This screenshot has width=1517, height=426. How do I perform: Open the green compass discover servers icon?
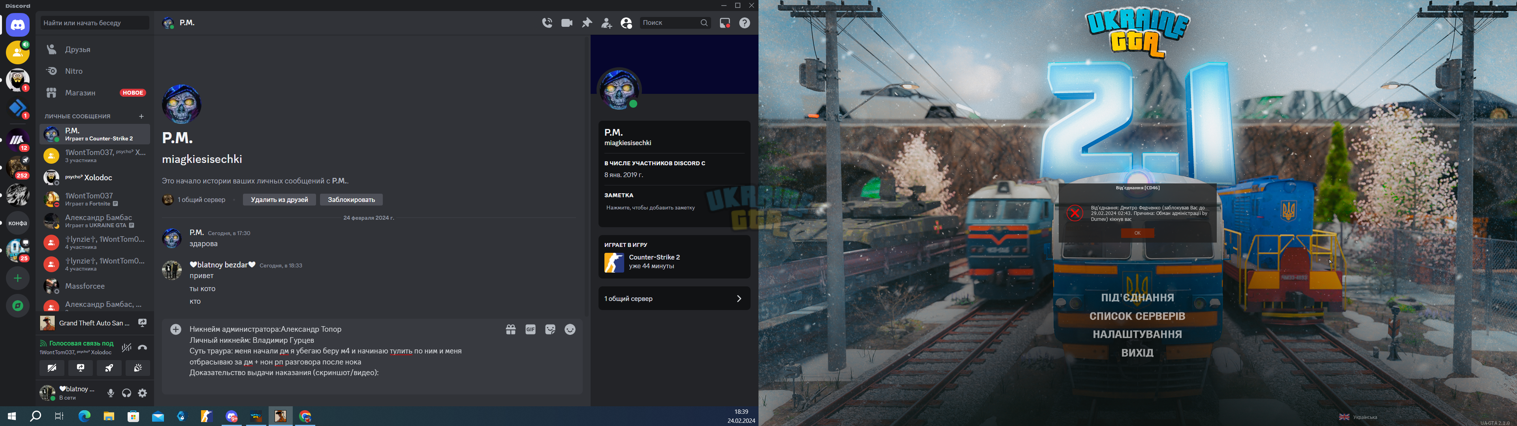click(x=18, y=305)
